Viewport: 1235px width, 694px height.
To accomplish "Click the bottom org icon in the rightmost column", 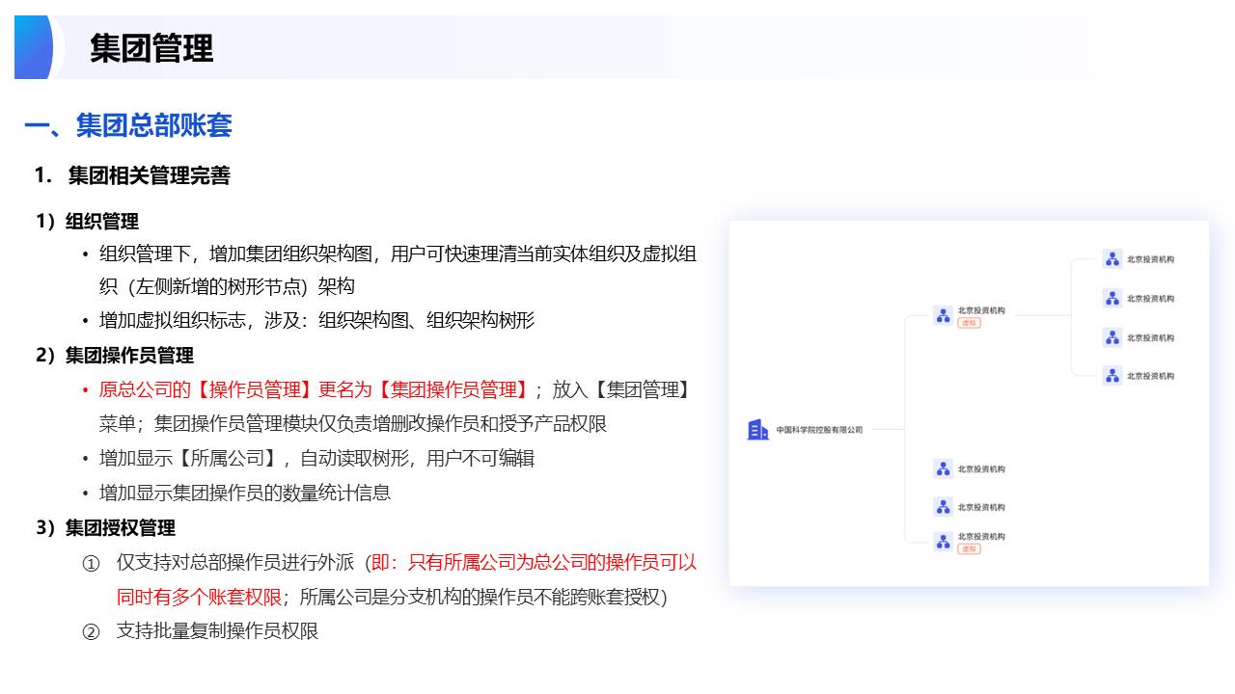I will (x=1112, y=376).
